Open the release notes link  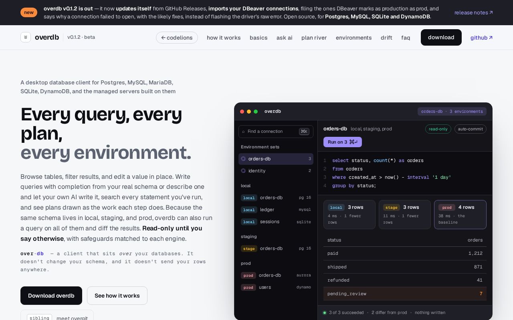474,12
